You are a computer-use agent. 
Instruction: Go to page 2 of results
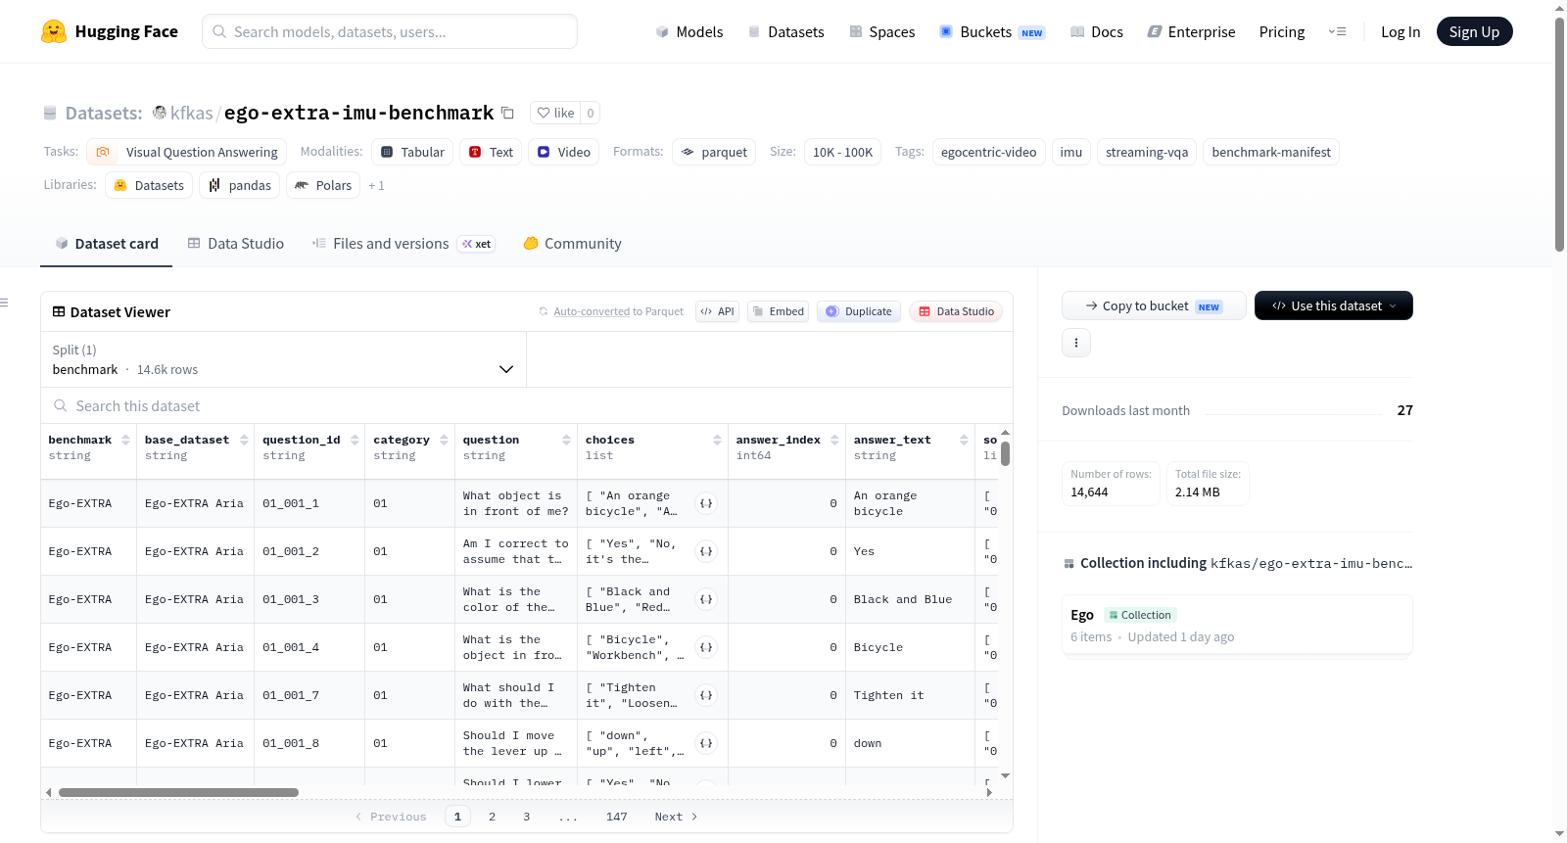492,817
